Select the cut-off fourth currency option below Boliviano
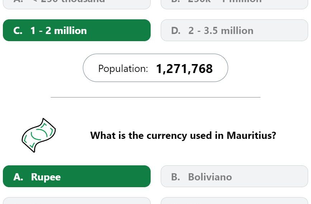 (x=234, y=201)
